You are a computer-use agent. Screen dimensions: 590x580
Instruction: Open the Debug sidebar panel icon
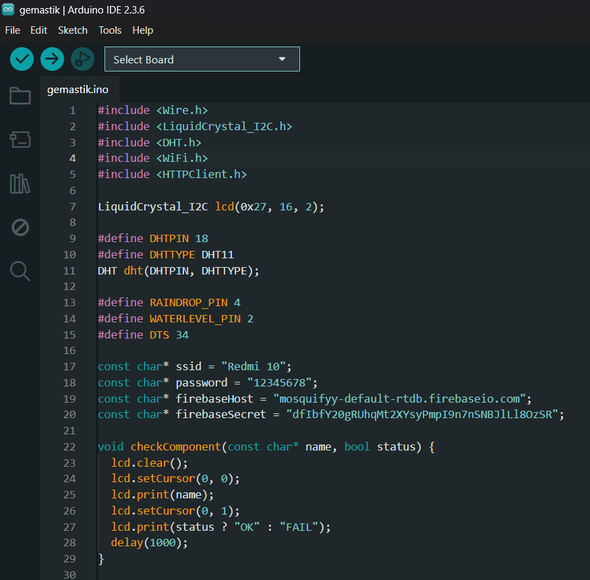[x=20, y=227]
